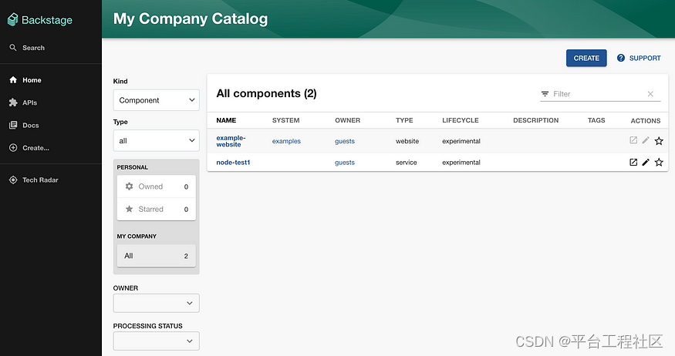The image size is (675, 356).
Task: Open Search in the sidebar
Action: (x=33, y=48)
